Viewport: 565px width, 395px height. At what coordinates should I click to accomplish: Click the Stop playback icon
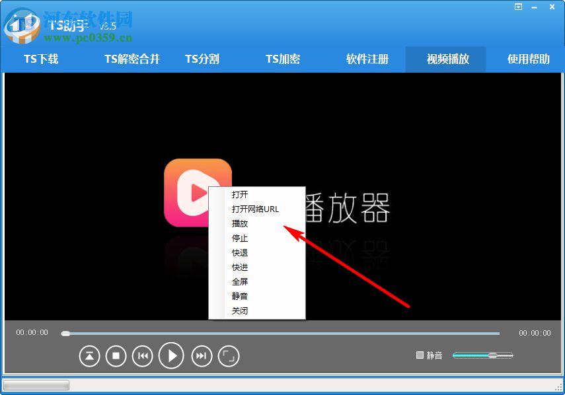click(116, 355)
